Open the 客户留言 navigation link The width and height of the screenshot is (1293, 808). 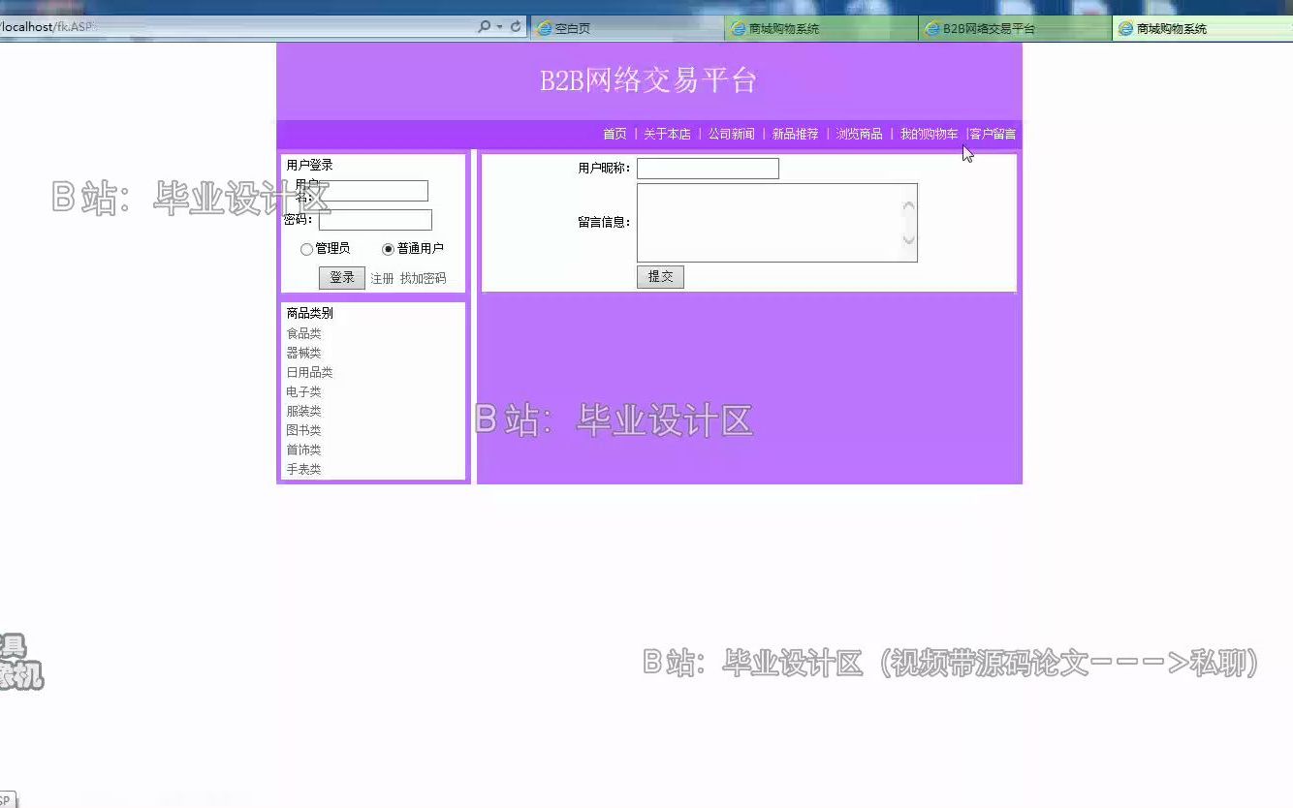(993, 134)
